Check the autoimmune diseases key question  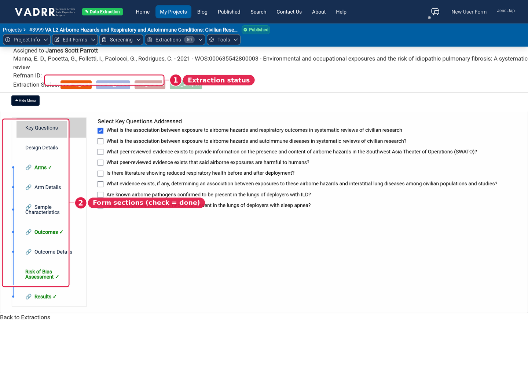click(100, 141)
